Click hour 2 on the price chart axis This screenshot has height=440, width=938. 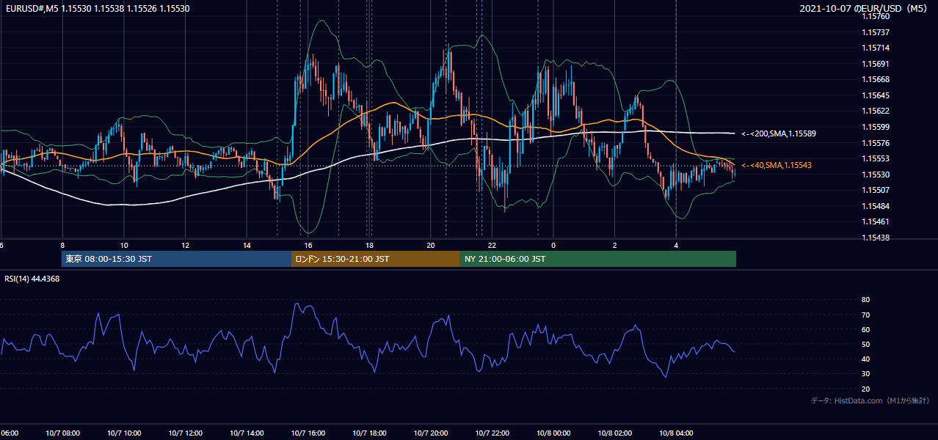point(615,246)
